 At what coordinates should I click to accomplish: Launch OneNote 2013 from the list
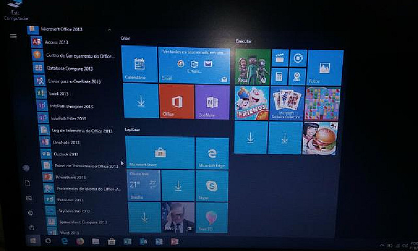(66, 142)
